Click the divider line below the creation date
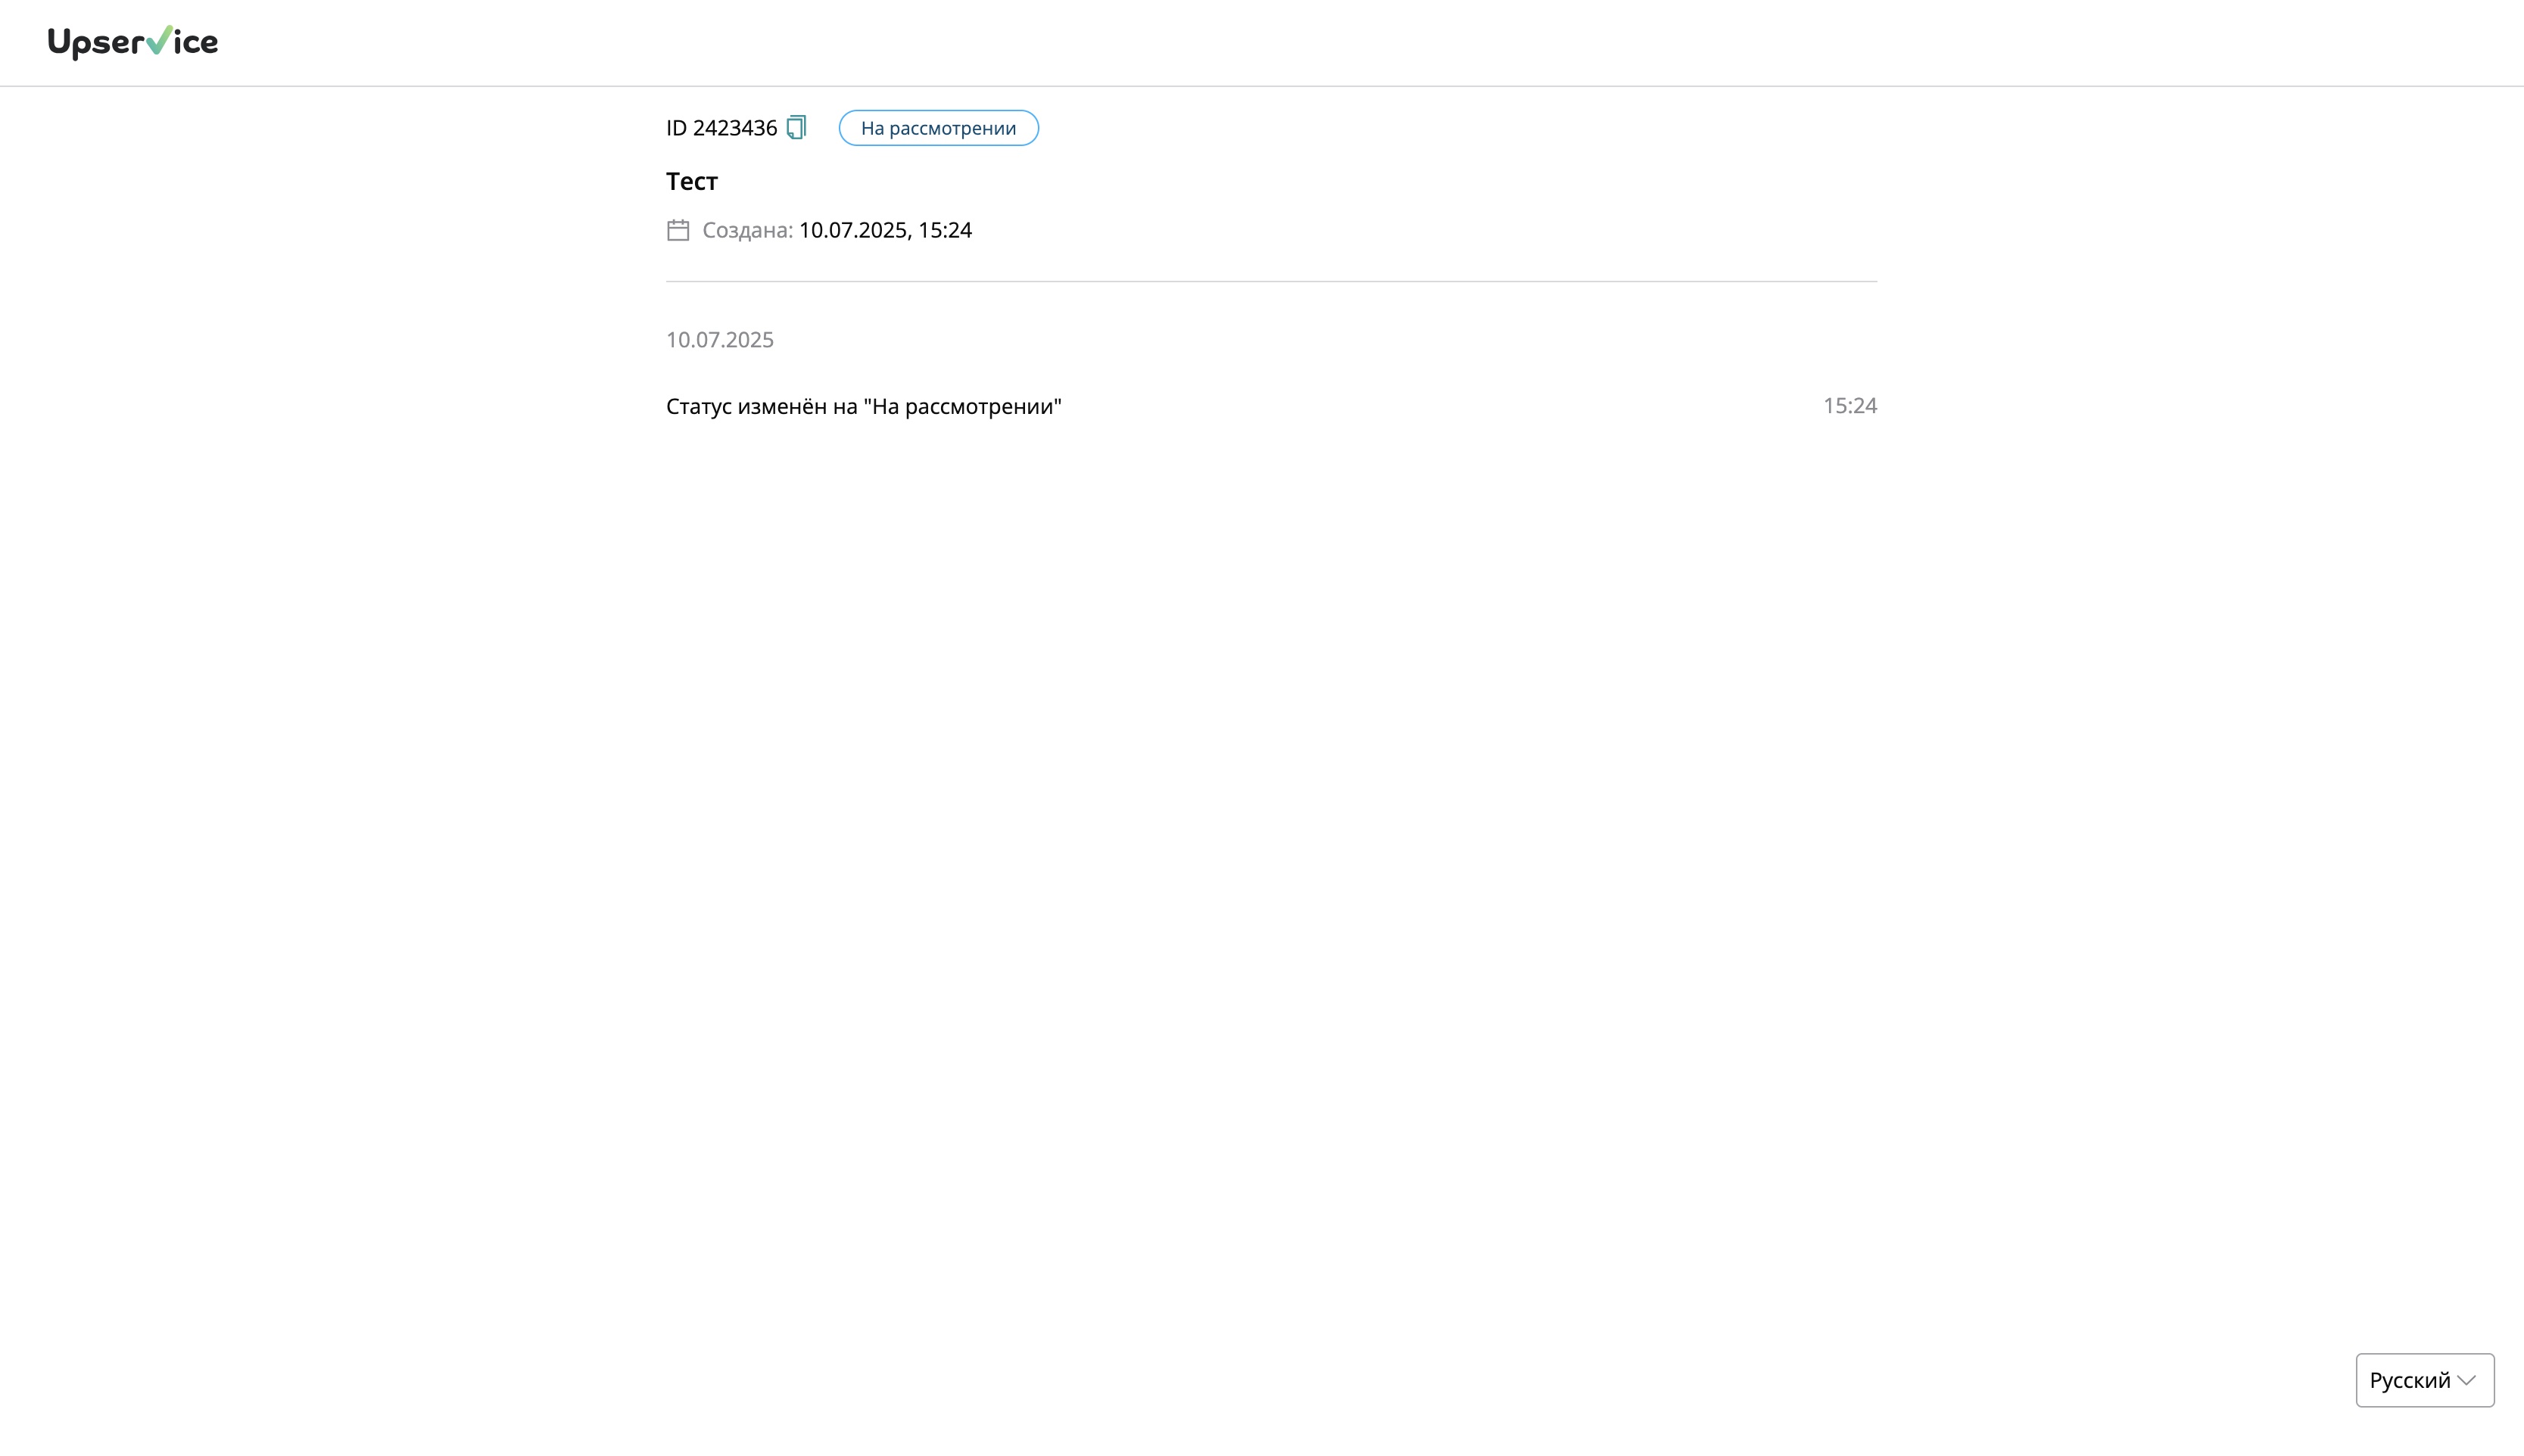Screen dimensions: 2524x1456 (x=1270, y=281)
